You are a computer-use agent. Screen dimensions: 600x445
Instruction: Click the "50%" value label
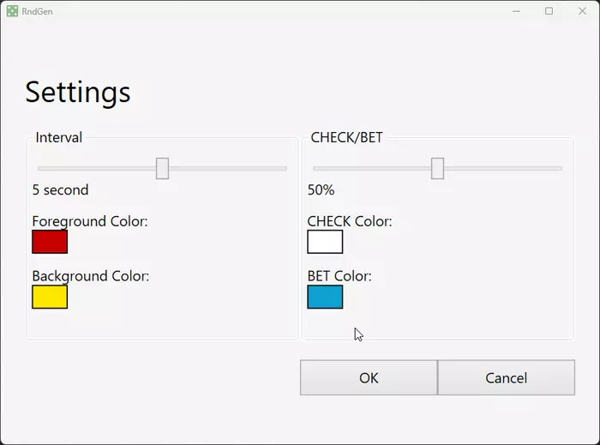point(321,189)
